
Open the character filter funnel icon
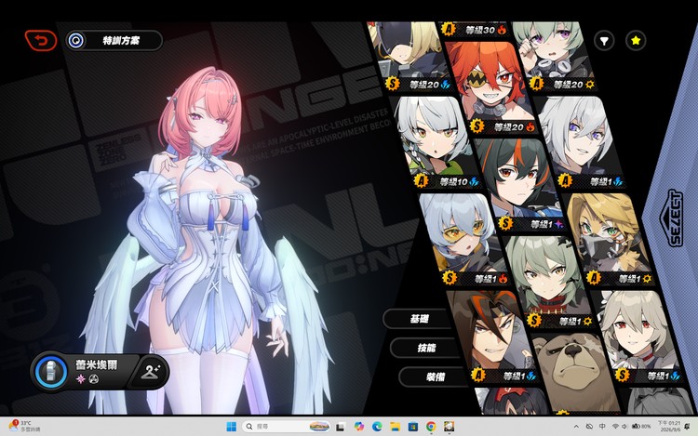pyautogui.click(x=604, y=41)
